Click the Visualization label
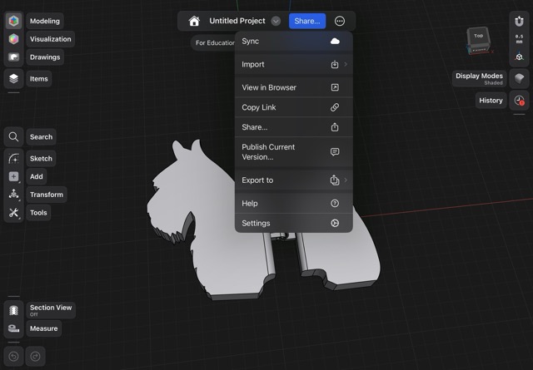533x370 pixels. click(51, 39)
